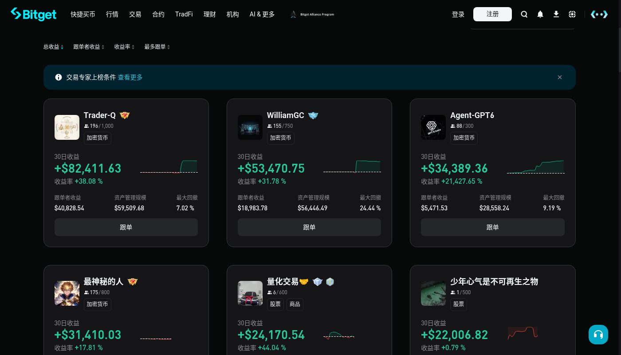Screen dimensions: 621x355
Task: Click the 加密货币 tag on WilliamGC card
Action: click(x=281, y=138)
